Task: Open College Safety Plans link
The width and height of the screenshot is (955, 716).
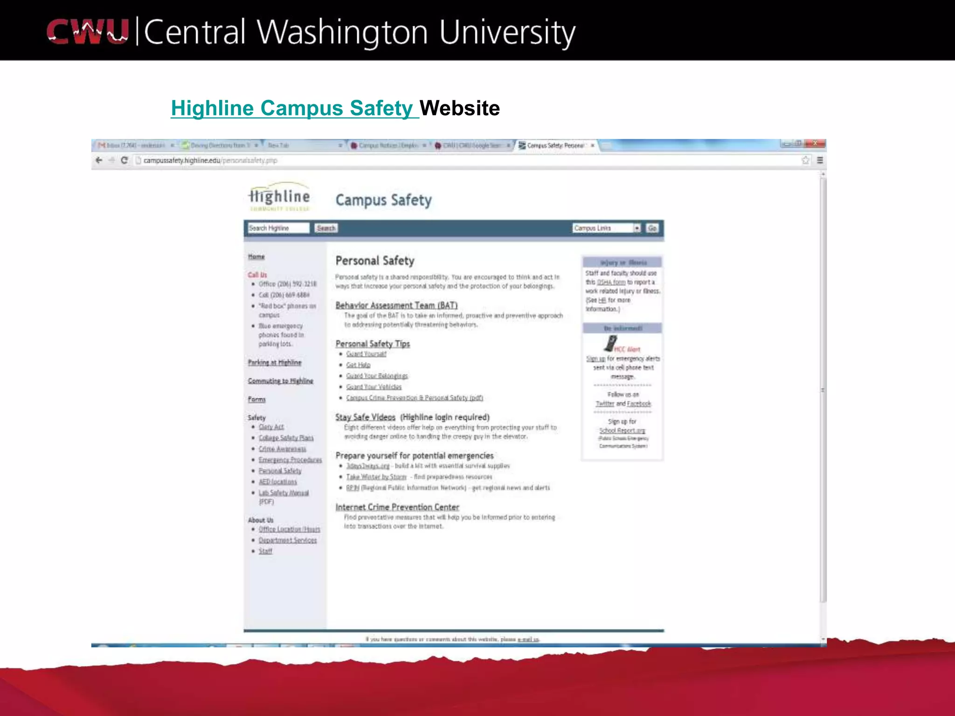Action: [286, 438]
